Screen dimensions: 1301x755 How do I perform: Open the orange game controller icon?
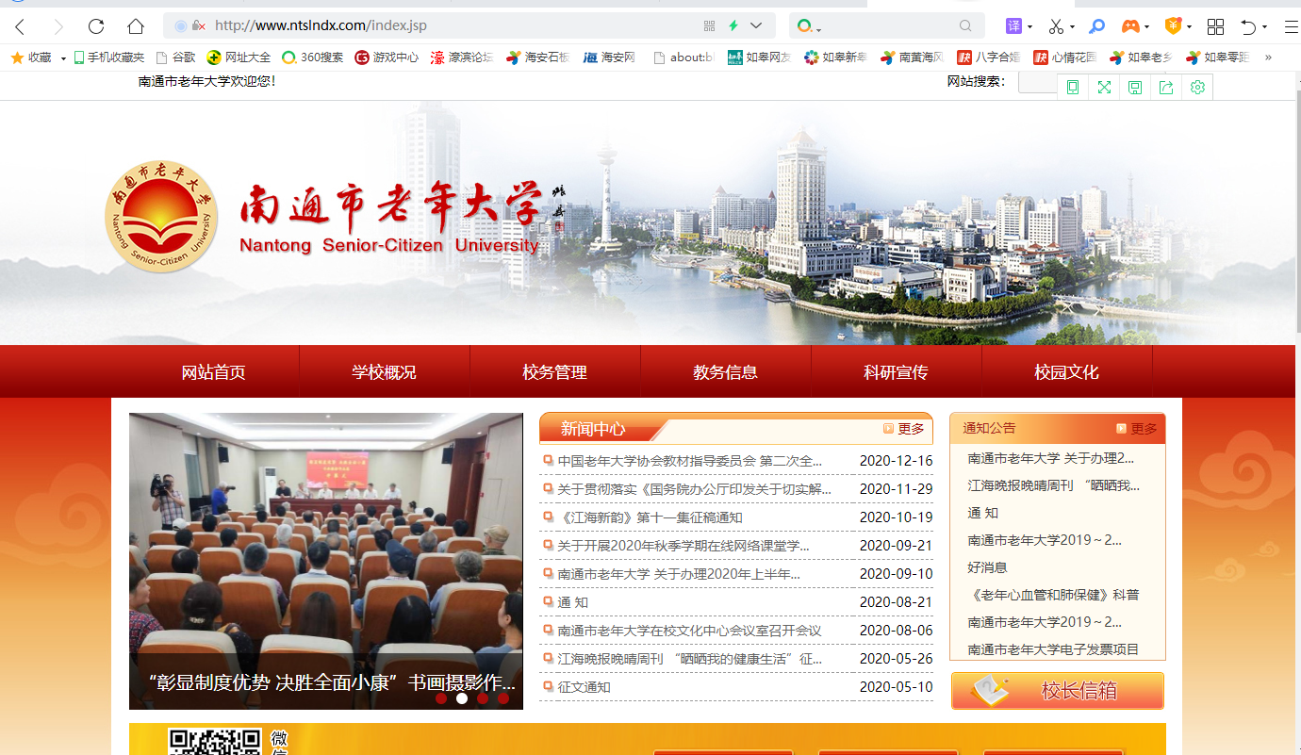[x=1129, y=25]
